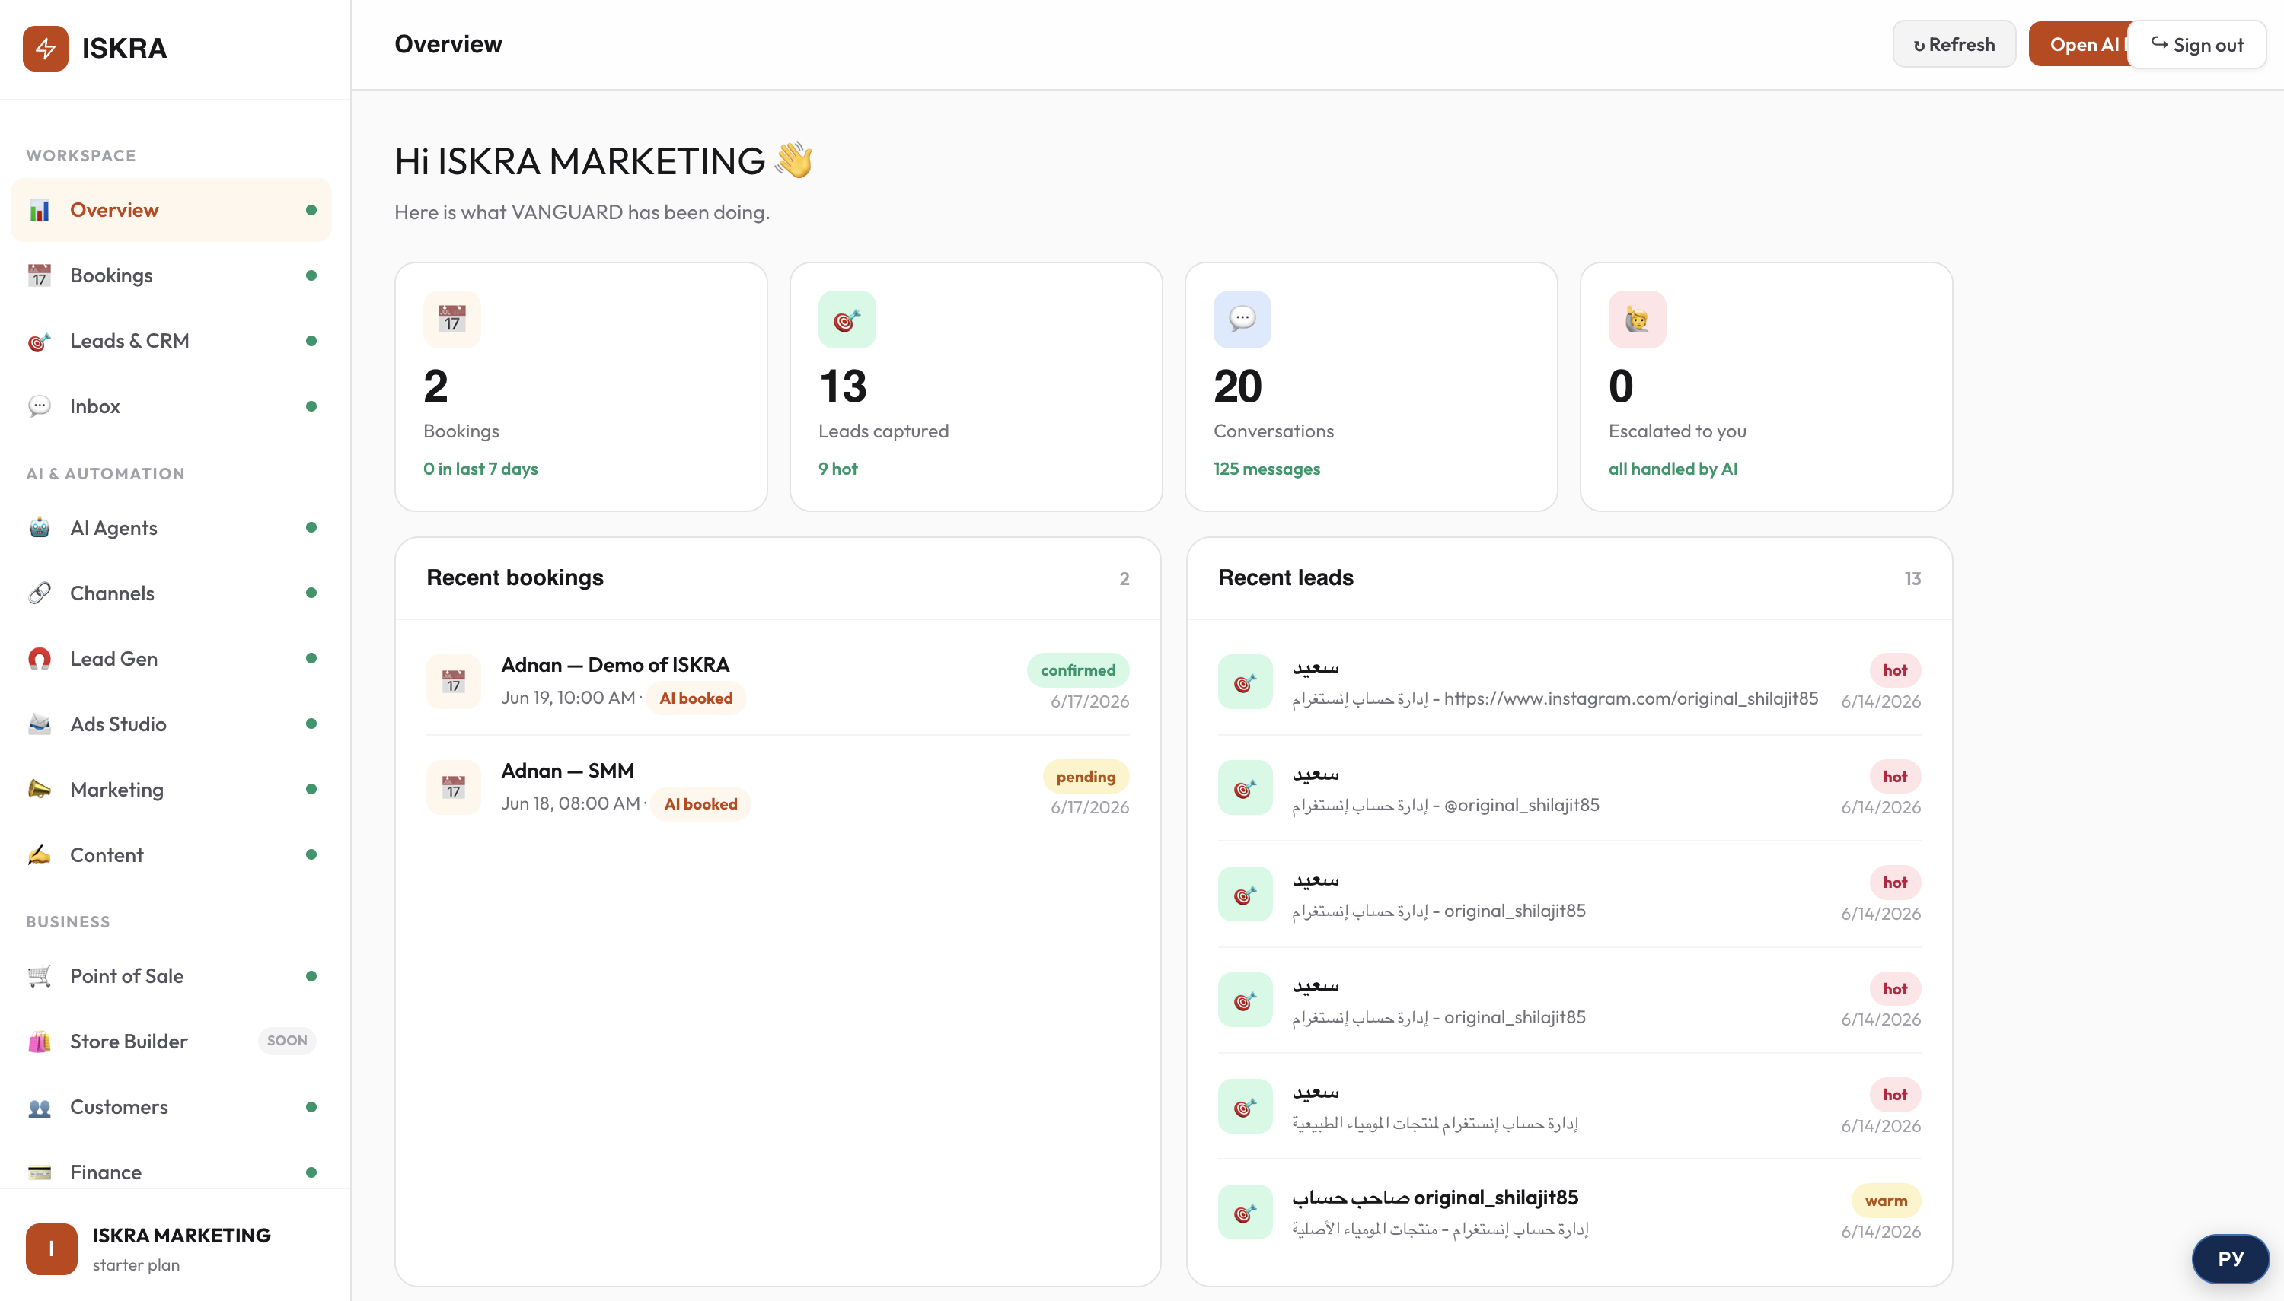
Task: Click the Inbox speech bubble icon
Action: click(40, 406)
